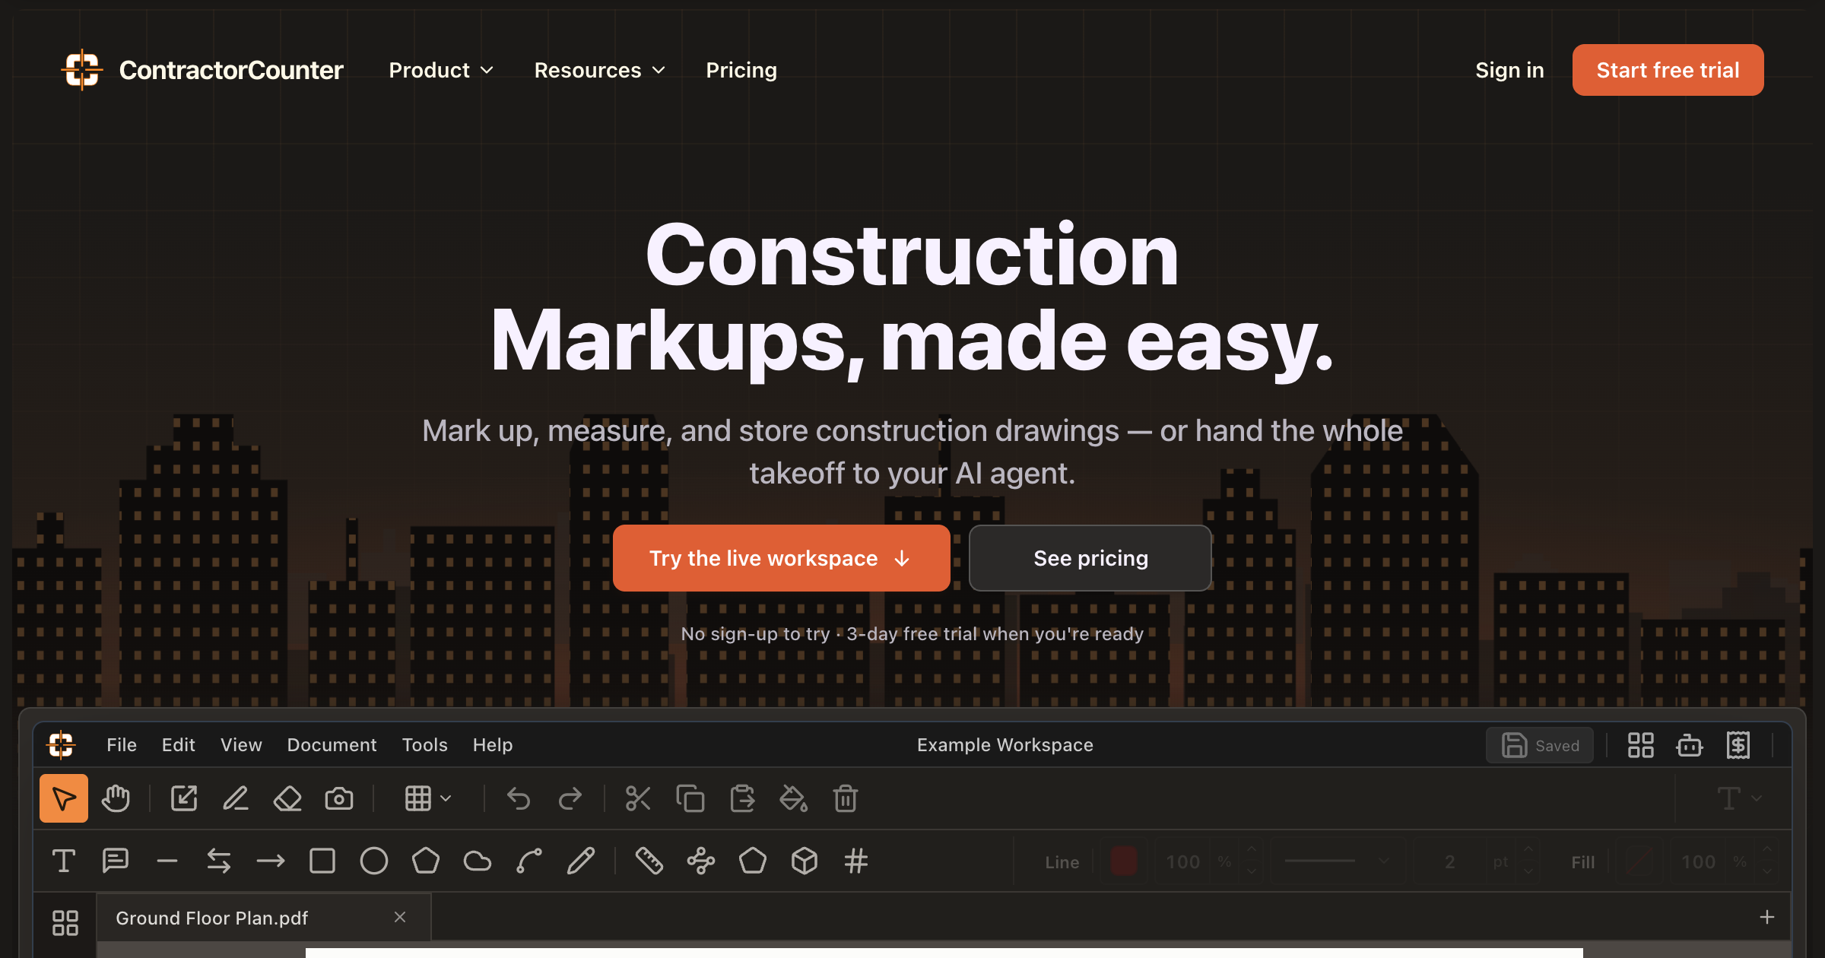1825x958 pixels.
Task: Open the red line color swatch
Action: [x=1124, y=861]
